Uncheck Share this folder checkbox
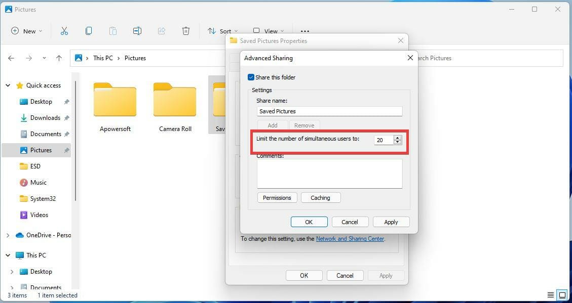Image resolution: width=572 pixels, height=303 pixels. click(251, 77)
